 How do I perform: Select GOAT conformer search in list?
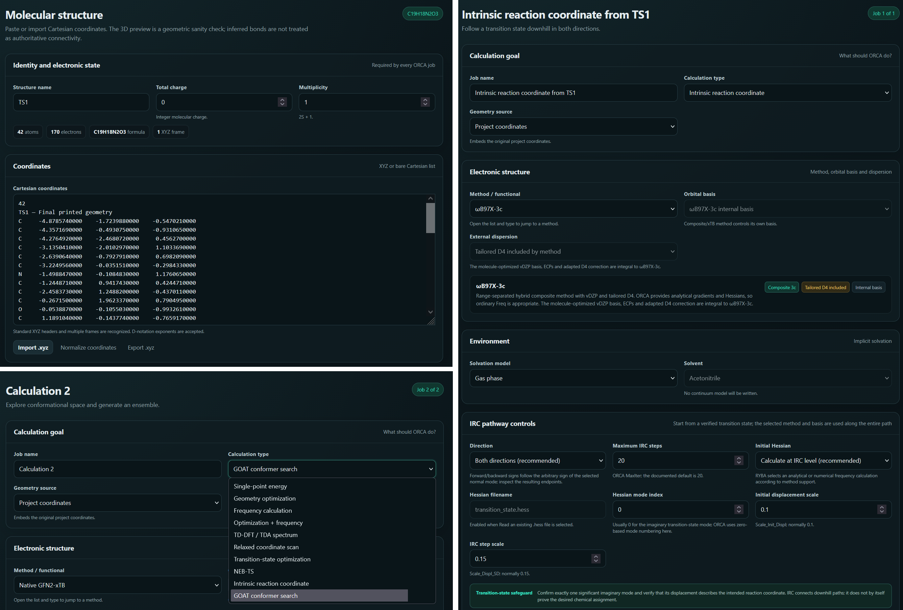point(319,595)
